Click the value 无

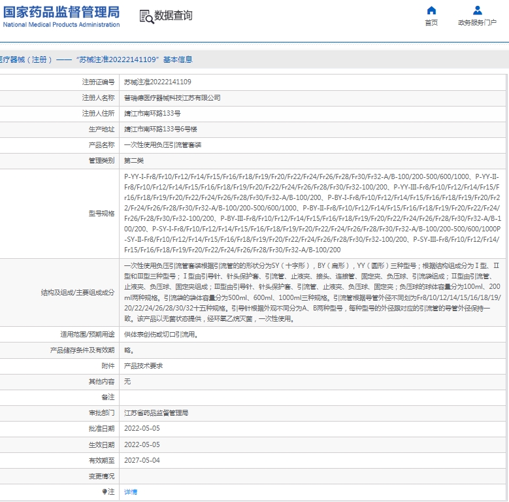[127, 382]
